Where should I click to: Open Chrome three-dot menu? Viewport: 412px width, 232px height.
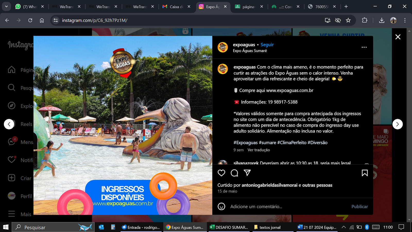coord(405,20)
